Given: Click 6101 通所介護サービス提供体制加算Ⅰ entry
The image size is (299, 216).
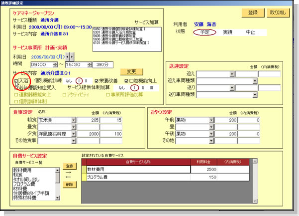Looking at the screenshot, I should click(x=121, y=43).
